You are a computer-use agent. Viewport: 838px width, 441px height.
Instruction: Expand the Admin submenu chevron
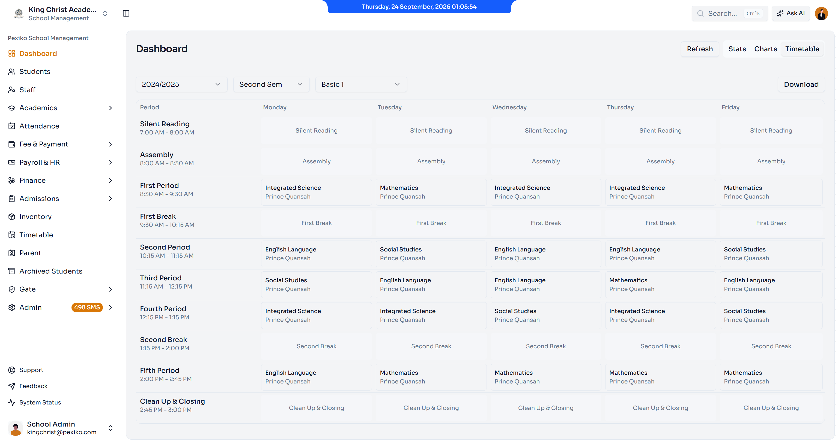(x=110, y=307)
